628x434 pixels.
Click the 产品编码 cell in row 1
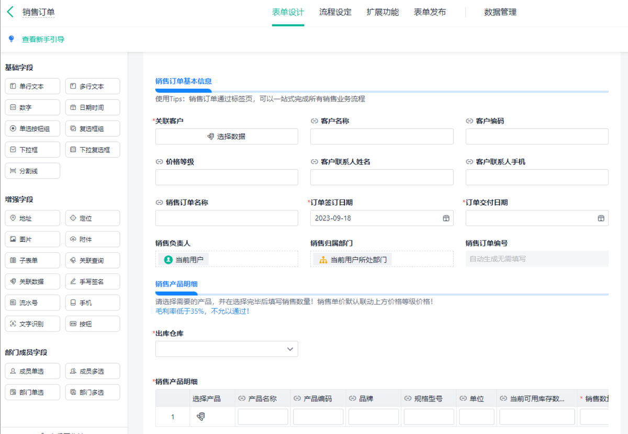[x=318, y=417]
